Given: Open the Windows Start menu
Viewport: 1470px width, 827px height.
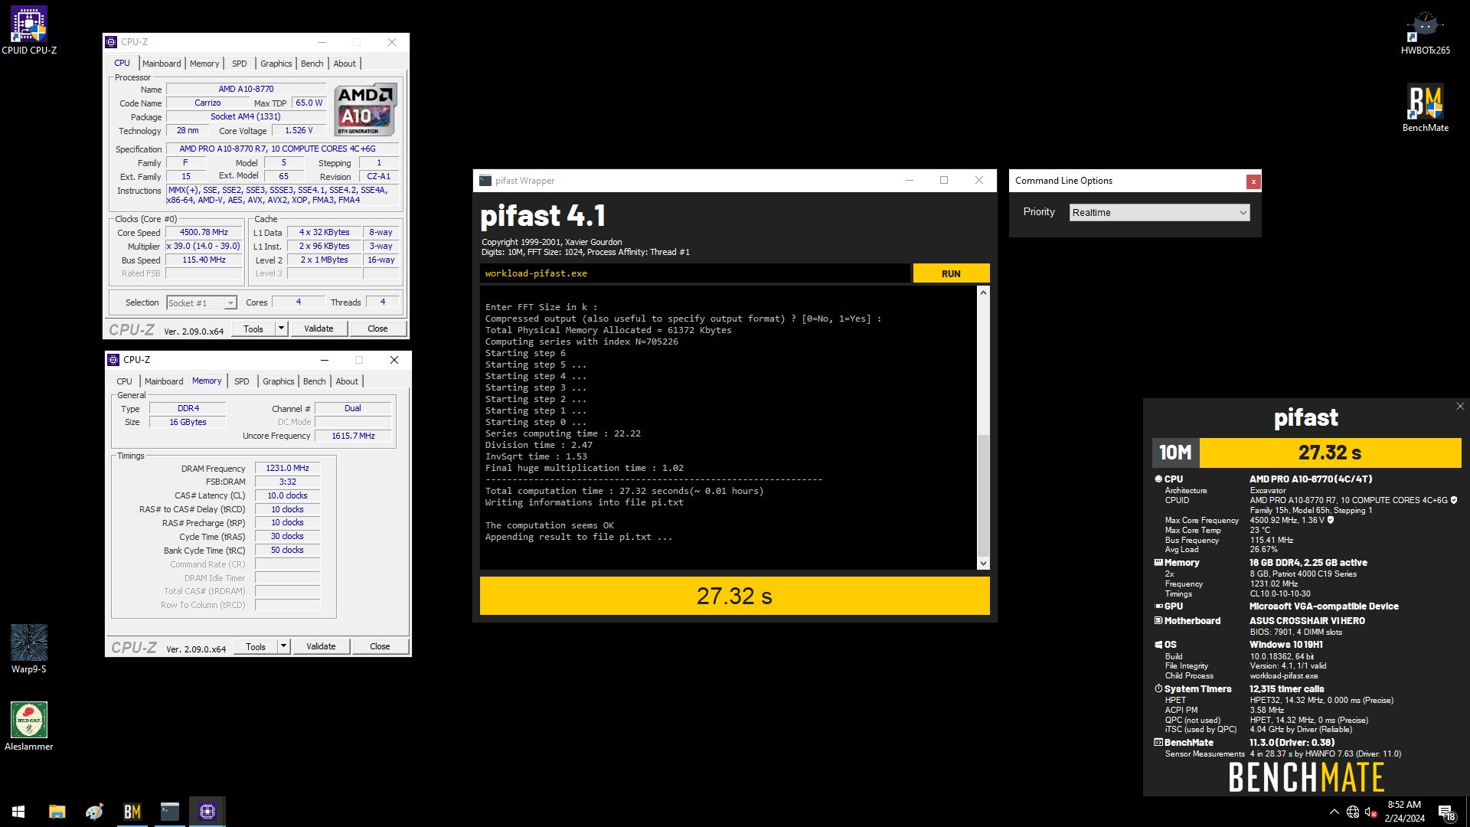Looking at the screenshot, I should (x=18, y=812).
